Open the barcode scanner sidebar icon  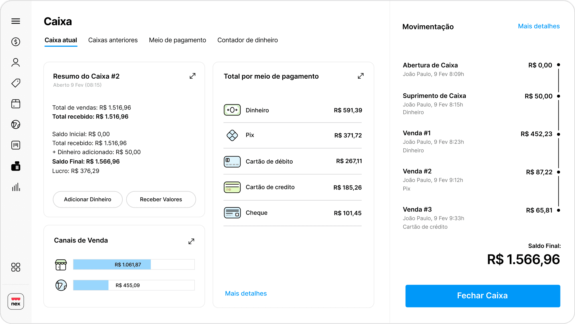[16, 145]
